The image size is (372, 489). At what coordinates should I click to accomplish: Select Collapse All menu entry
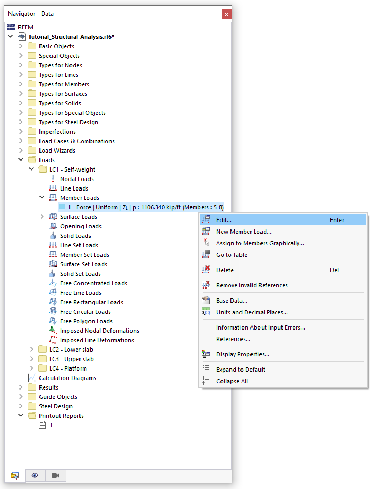[x=283, y=381]
